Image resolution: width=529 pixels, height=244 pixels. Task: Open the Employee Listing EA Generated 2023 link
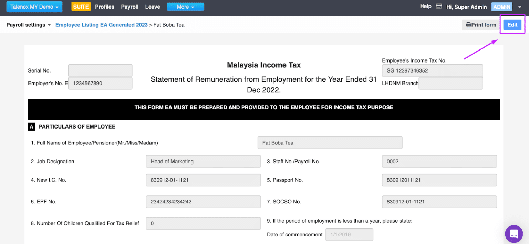101,25
